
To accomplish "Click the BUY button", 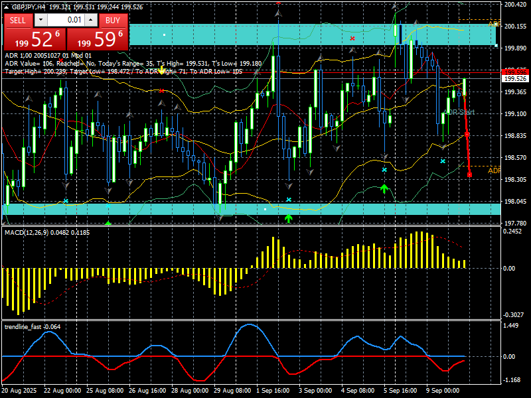I will (113, 21).
